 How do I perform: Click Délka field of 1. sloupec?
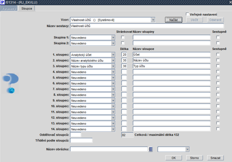[124, 55]
